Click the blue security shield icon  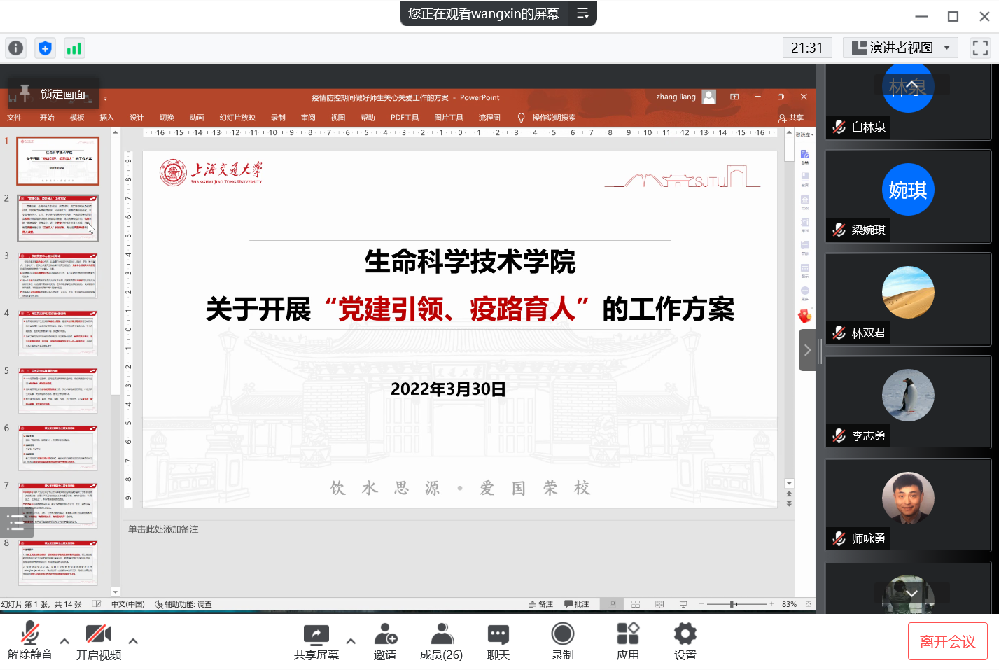(x=45, y=48)
